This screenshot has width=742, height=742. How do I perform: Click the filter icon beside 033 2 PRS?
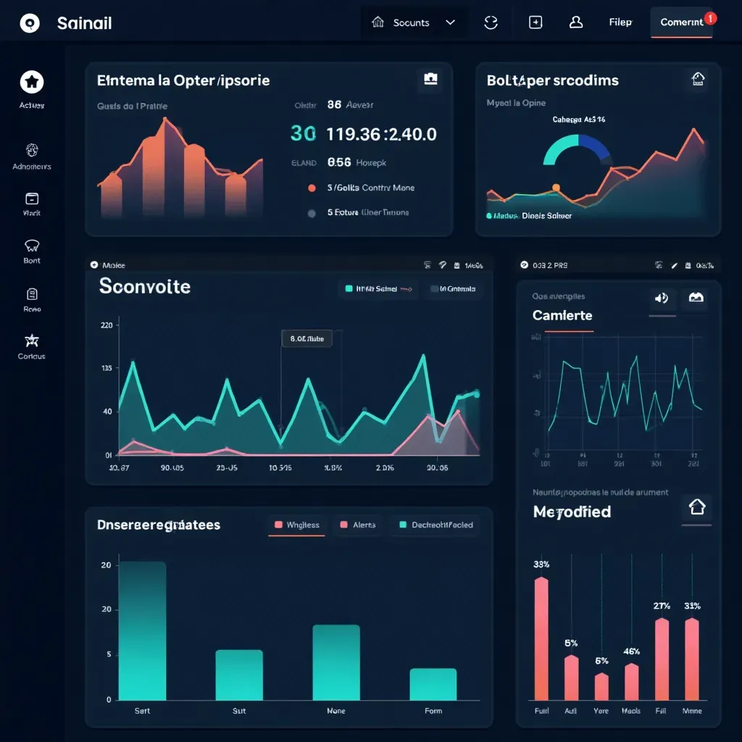point(659,265)
